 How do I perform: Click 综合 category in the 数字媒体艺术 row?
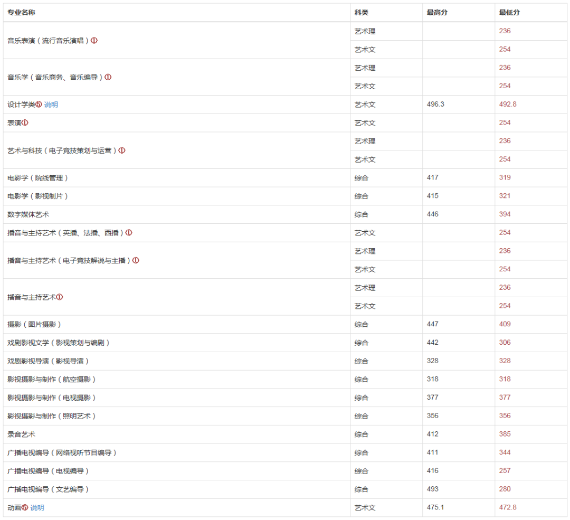click(x=362, y=214)
